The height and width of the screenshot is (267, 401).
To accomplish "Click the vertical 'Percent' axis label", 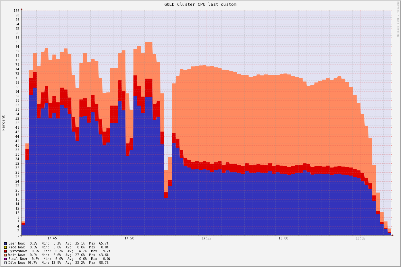I will pyautogui.click(x=4, y=123).
